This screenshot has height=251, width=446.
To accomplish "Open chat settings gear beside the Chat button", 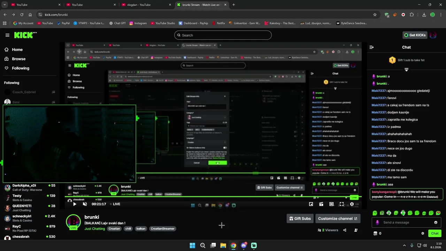I will click(423, 233).
